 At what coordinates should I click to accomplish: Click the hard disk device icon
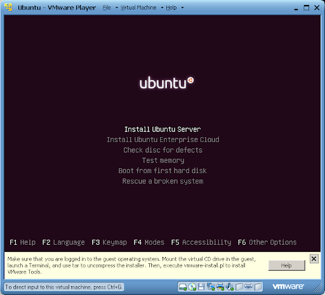(183, 287)
